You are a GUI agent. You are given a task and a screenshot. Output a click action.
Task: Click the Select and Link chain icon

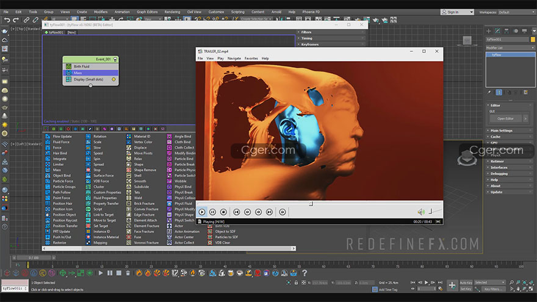26,20
